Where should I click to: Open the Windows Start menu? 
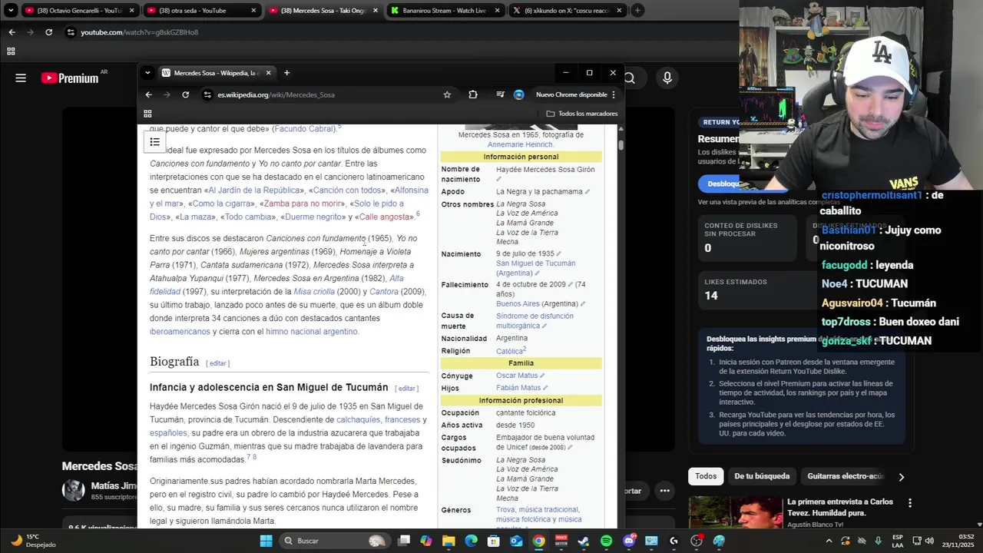pos(266,541)
